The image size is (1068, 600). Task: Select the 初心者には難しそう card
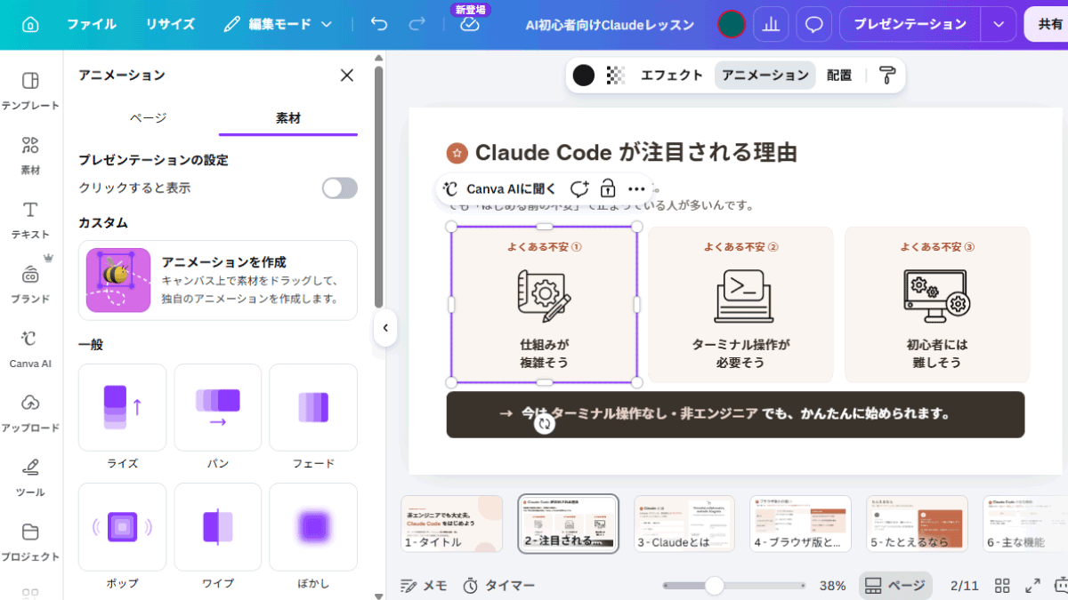937,304
